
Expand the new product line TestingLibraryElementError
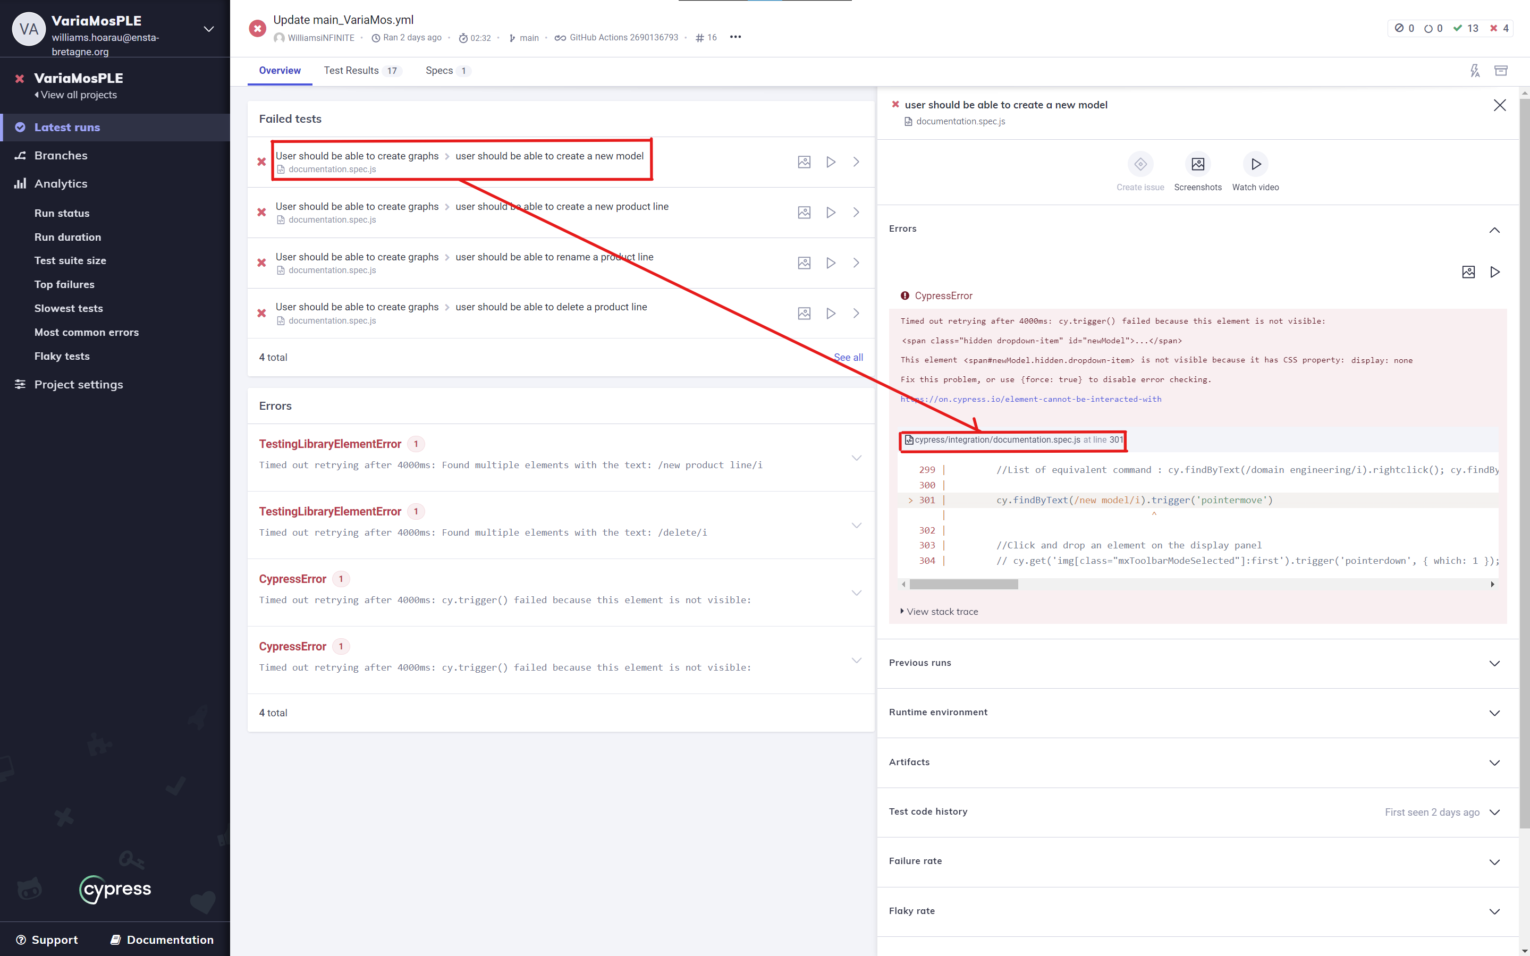coord(856,458)
